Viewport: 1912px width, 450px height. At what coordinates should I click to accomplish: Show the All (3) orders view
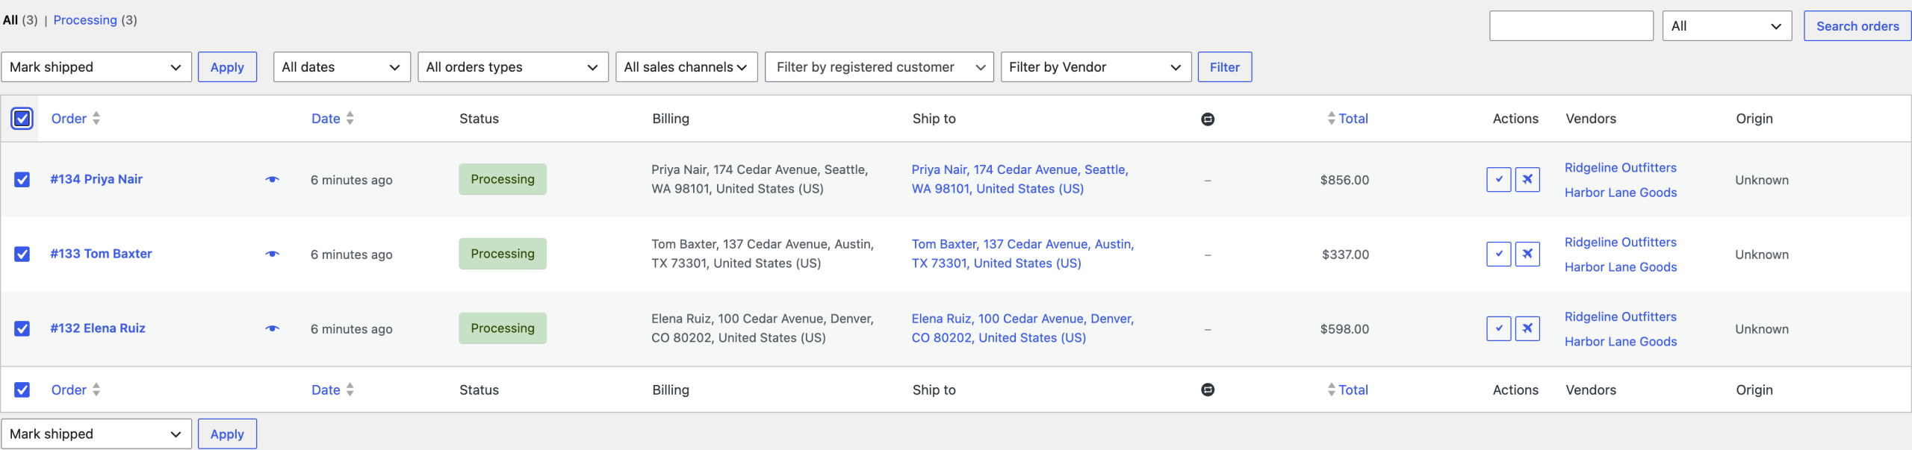[x=20, y=20]
